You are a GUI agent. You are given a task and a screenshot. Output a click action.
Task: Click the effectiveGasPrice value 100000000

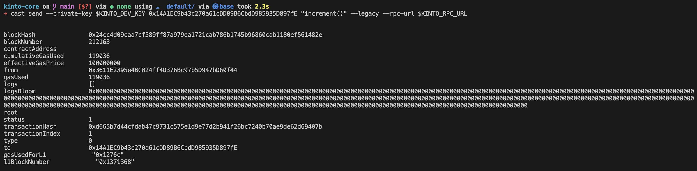104,63
